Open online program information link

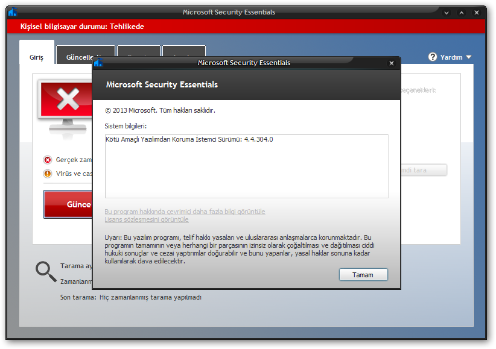point(185,212)
